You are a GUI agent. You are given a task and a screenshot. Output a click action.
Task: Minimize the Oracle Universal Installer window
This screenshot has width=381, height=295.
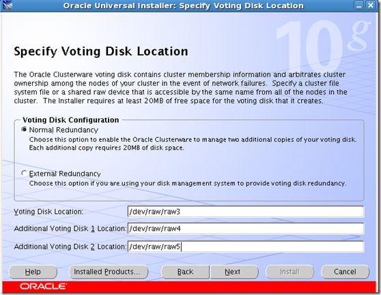coord(359,6)
